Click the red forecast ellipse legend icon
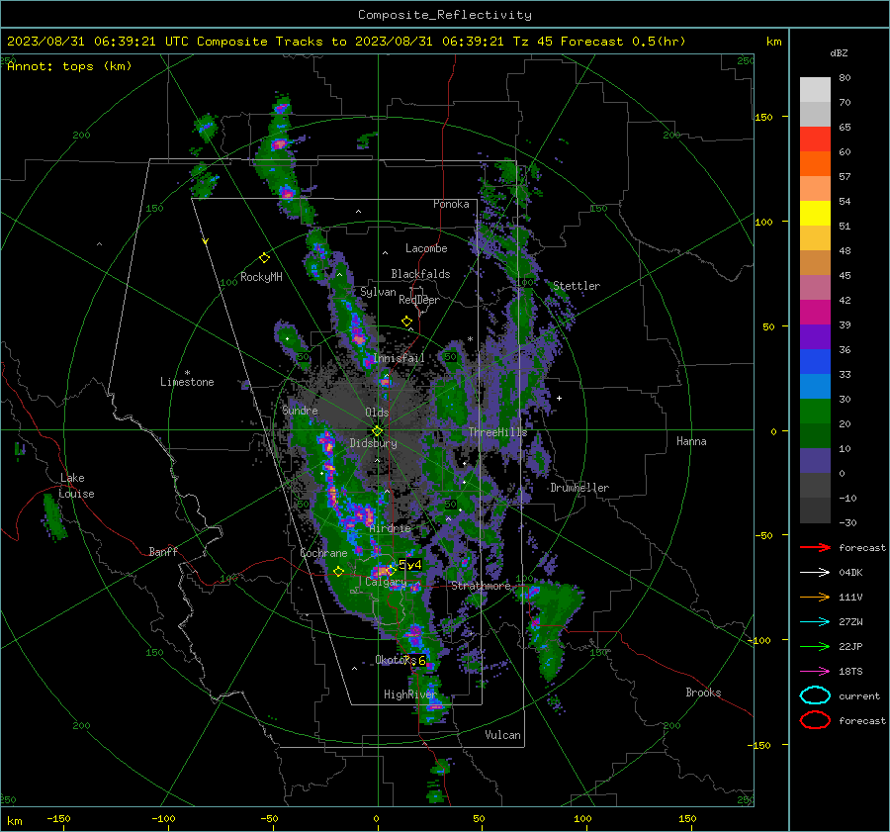Viewport: 890px width, 832px height. 815,720
